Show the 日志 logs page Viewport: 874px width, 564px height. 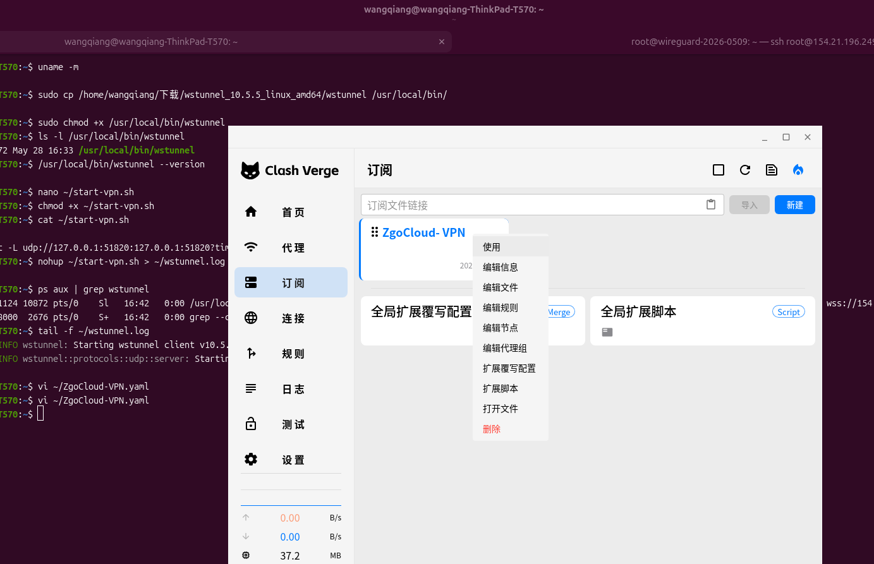click(291, 389)
